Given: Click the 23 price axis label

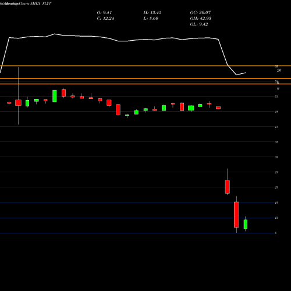Looking at the screenshot, I should pyautogui.click(x=276, y=187).
